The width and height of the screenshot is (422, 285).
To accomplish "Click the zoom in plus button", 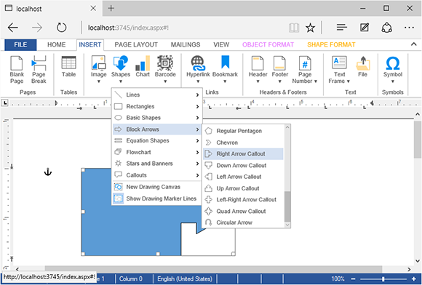I will coord(414,278).
